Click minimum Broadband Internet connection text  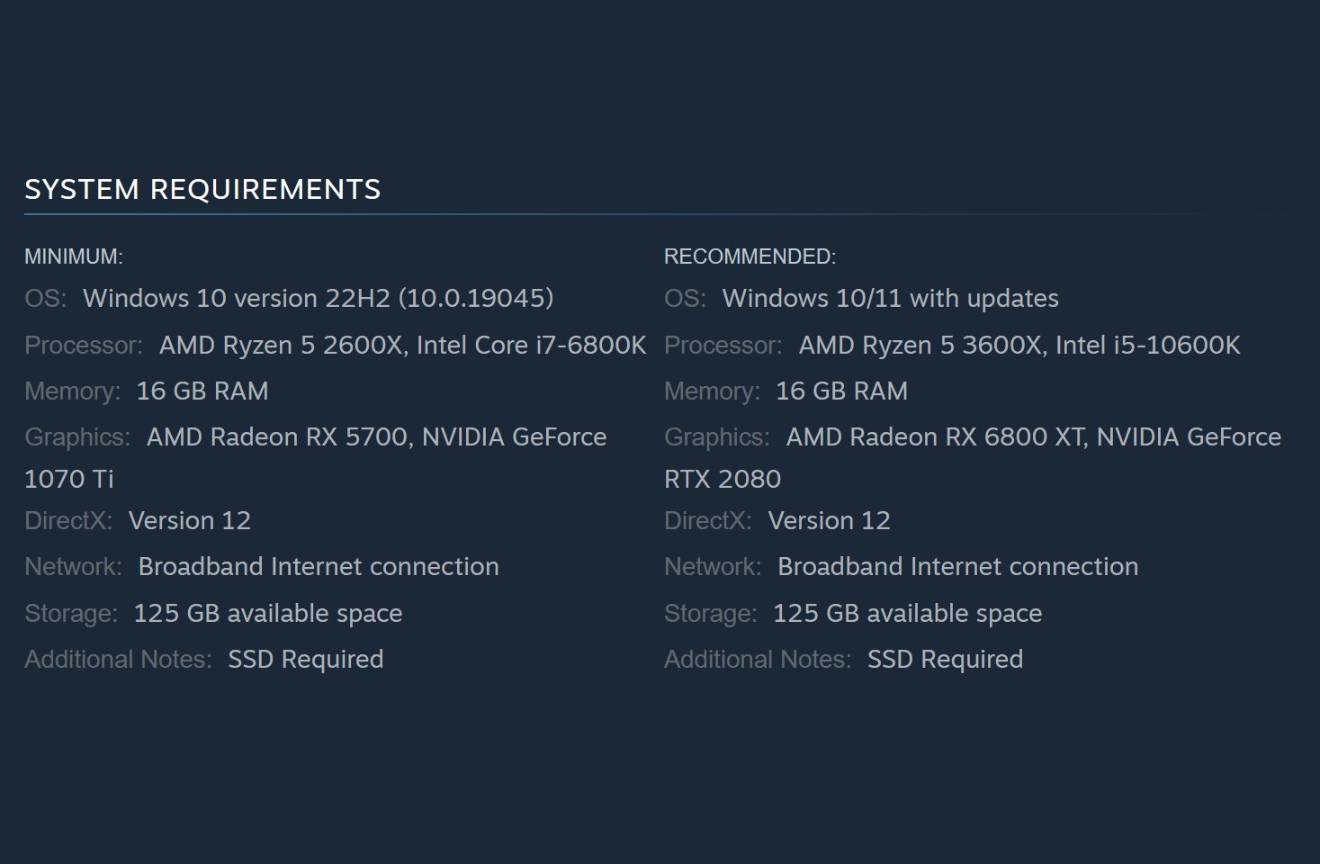coord(319,567)
